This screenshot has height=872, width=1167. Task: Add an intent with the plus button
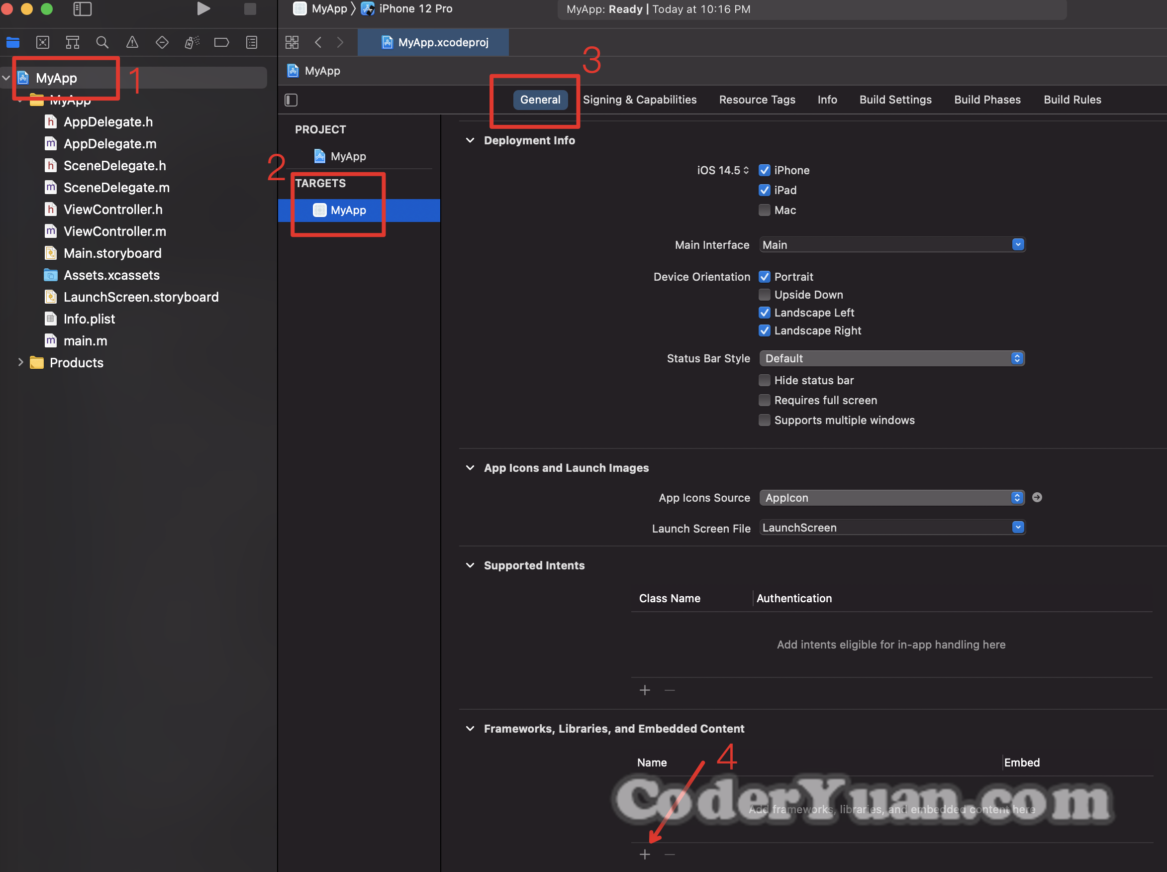[x=645, y=690]
